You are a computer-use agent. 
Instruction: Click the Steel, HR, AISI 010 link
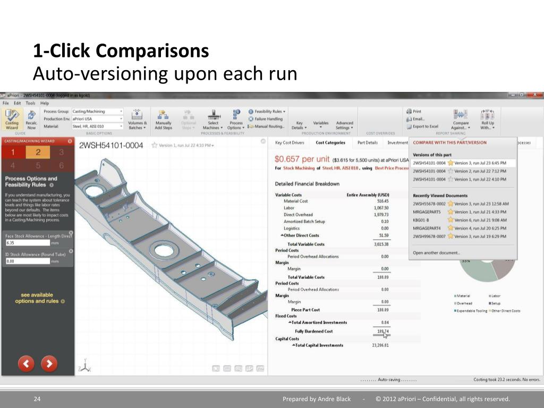(x=340, y=168)
